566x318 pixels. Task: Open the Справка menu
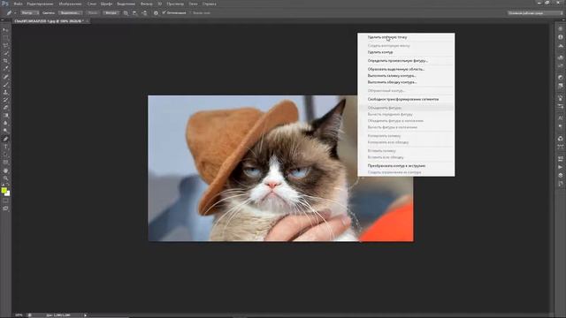[x=210, y=4]
